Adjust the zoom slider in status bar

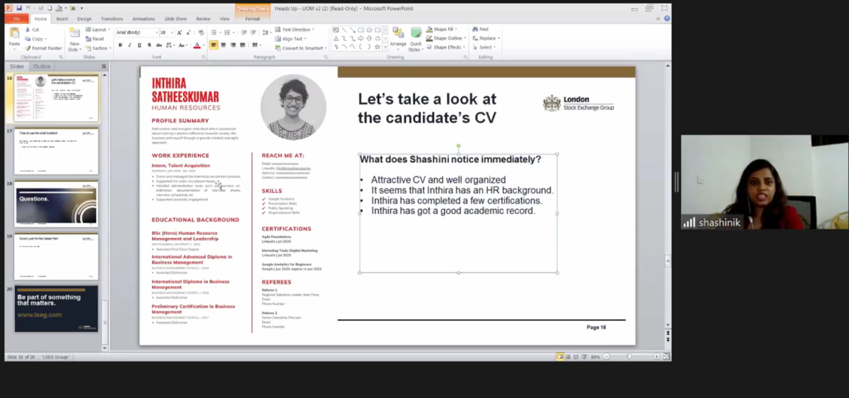[630, 357]
